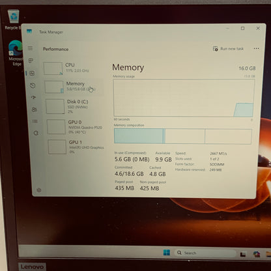Click the Memory usage graph

(184, 98)
